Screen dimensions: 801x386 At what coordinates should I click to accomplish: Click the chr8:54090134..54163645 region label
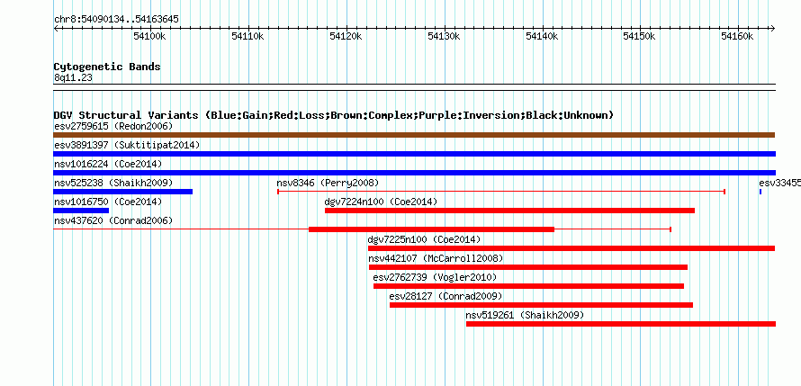click(x=116, y=19)
